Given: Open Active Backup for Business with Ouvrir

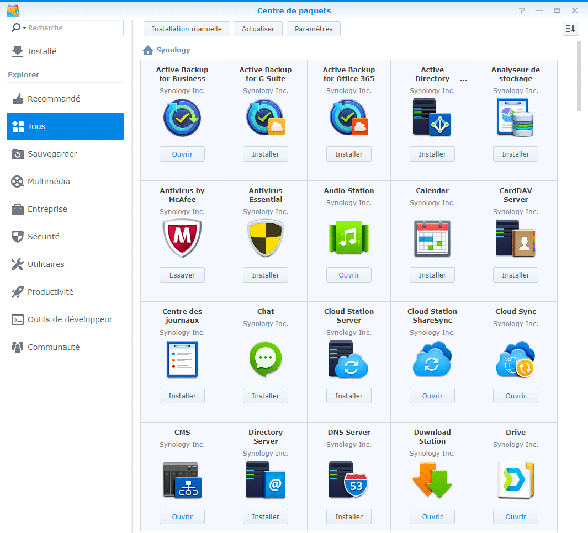Looking at the screenshot, I should tap(182, 154).
